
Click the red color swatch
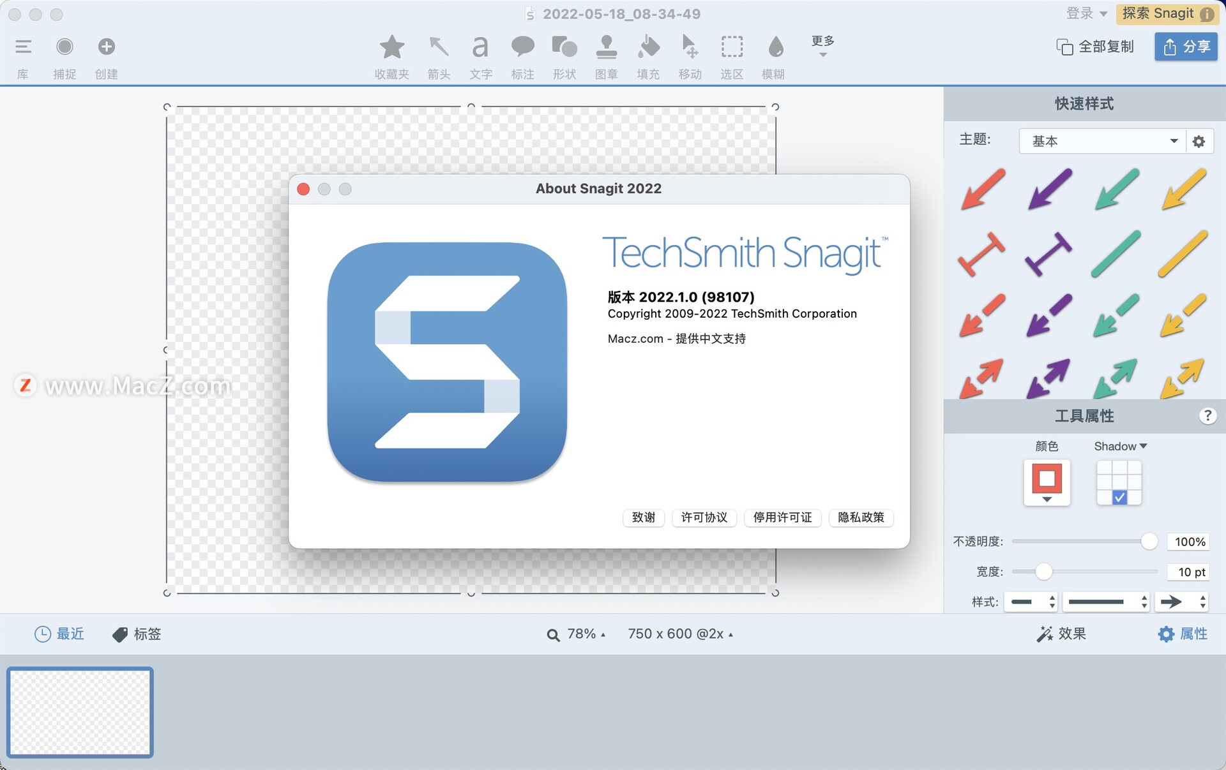point(1047,478)
